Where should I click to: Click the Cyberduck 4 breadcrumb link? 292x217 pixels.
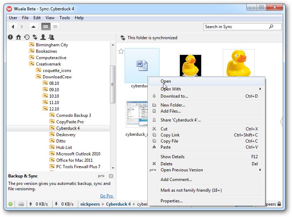pyautogui.click(x=118, y=204)
